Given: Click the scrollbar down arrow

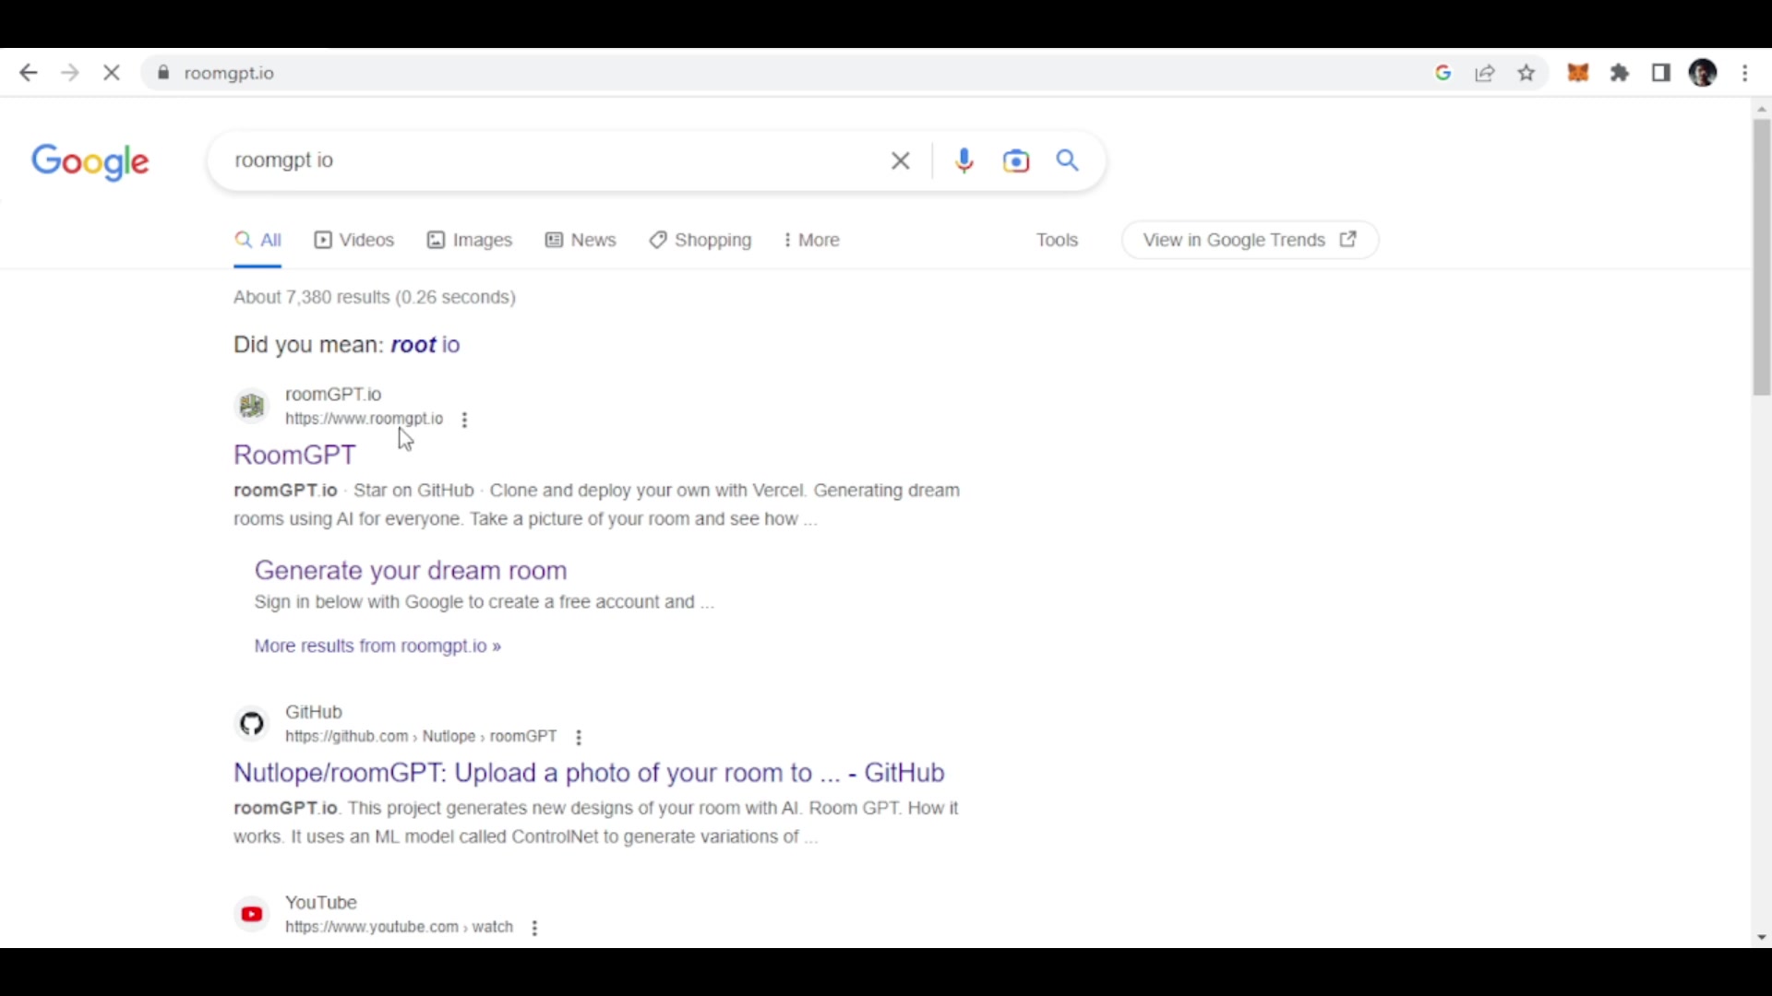Looking at the screenshot, I should click(x=1762, y=938).
